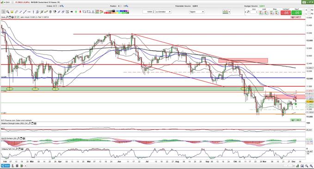Remove the Williams %R panel
Viewport: 314px width, 169px height.
point(22,149)
